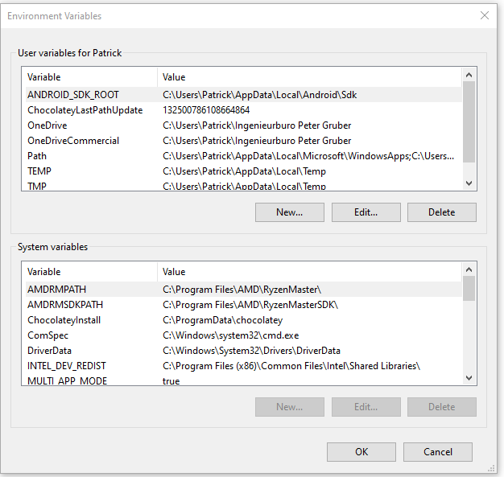Click the 'true' value of MULTI_APP_MODE
Image resolution: width=504 pixels, height=477 pixels.
coord(171,381)
